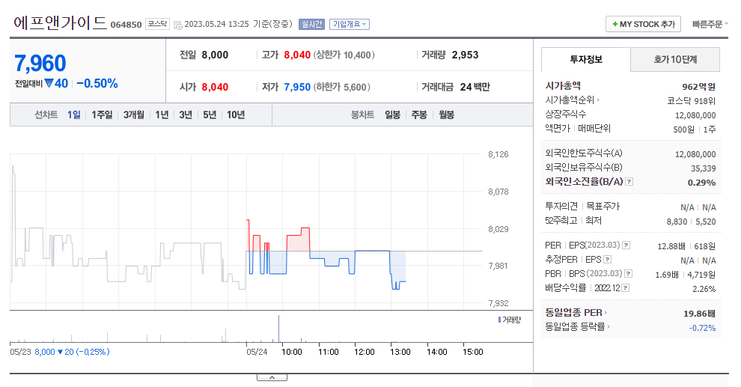Click the 액면가 label
The height and width of the screenshot is (387, 741).
[558, 129]
